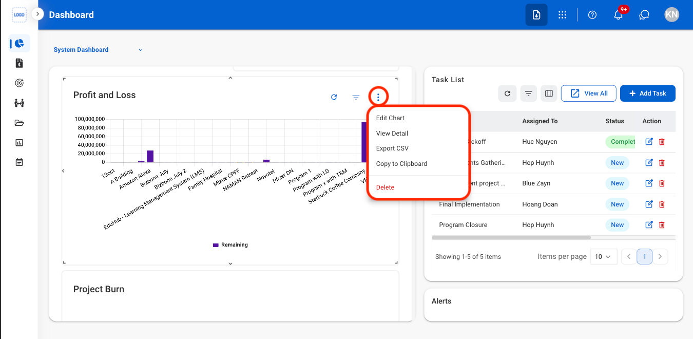Open the open-folder sidebar icon
Screen dimensions: 693x339
pos(19,123)
